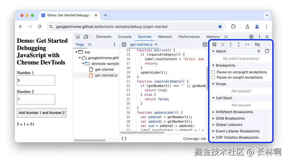The height and width of the screenshot is (162, 287).
Task: Click the address bar URL
Action: [x=112, y=27]
